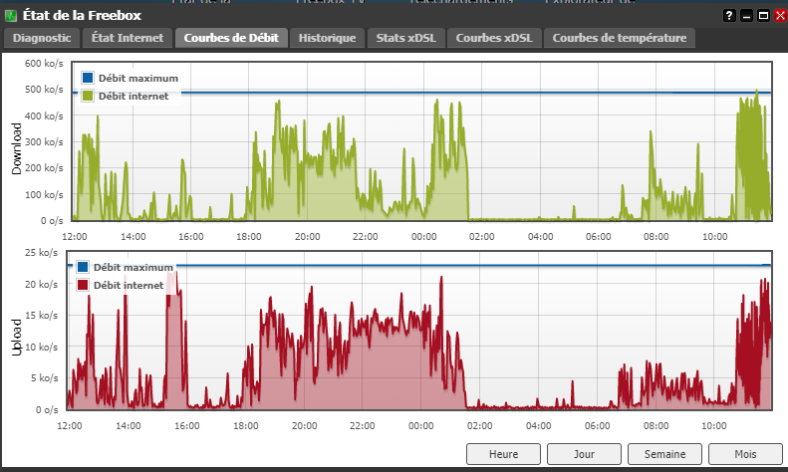This screenshot has width=788, height=472.
Task: Switch to the Diagnostic tab
Action: pyautogui.click(x=42, y=38)
